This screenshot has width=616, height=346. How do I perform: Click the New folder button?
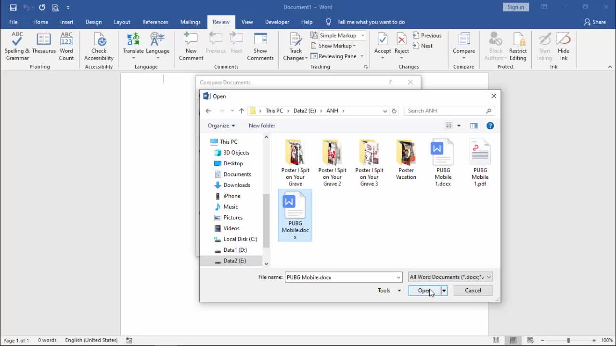[262, 126]
